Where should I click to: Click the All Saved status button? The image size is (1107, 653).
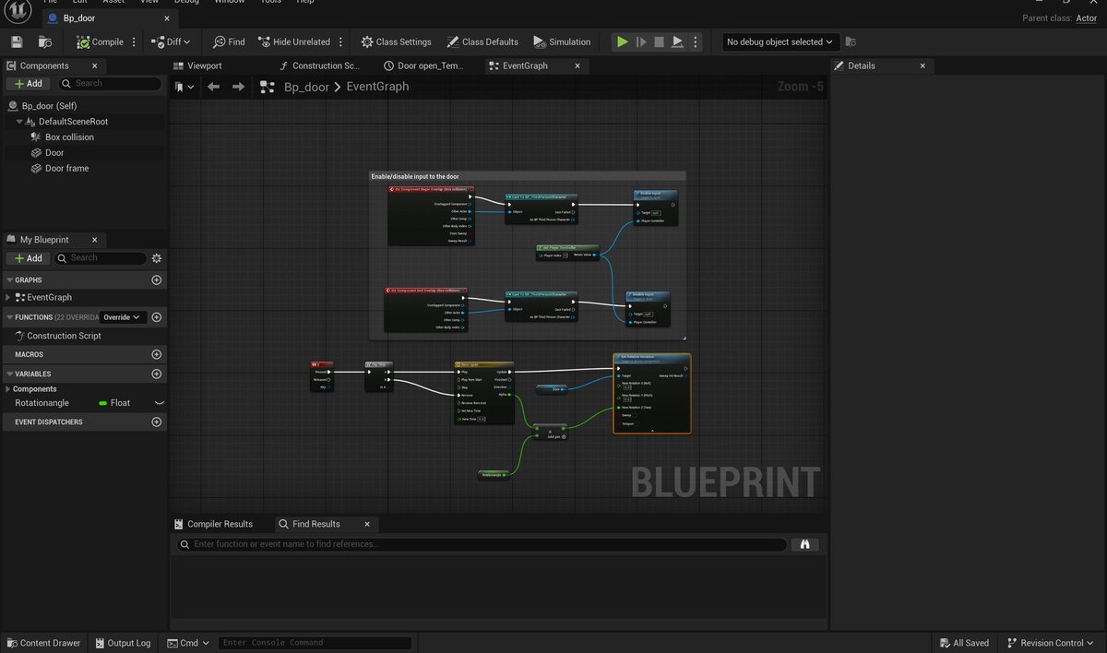pos(964,642)
